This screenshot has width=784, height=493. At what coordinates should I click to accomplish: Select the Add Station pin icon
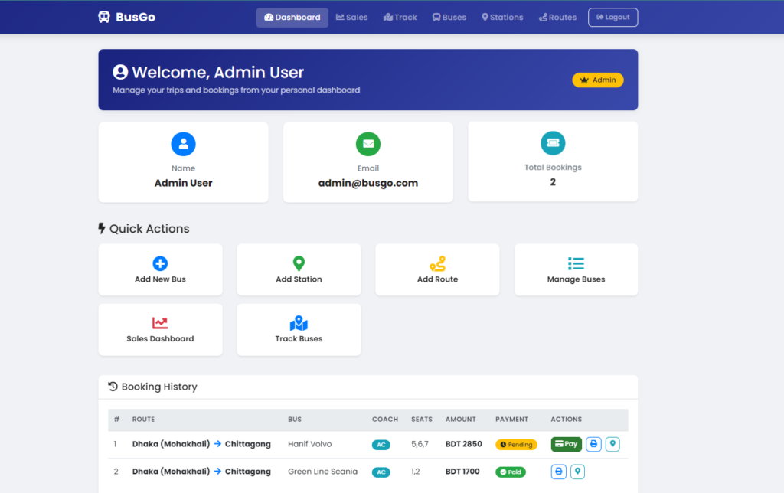[x=299, y=263]
